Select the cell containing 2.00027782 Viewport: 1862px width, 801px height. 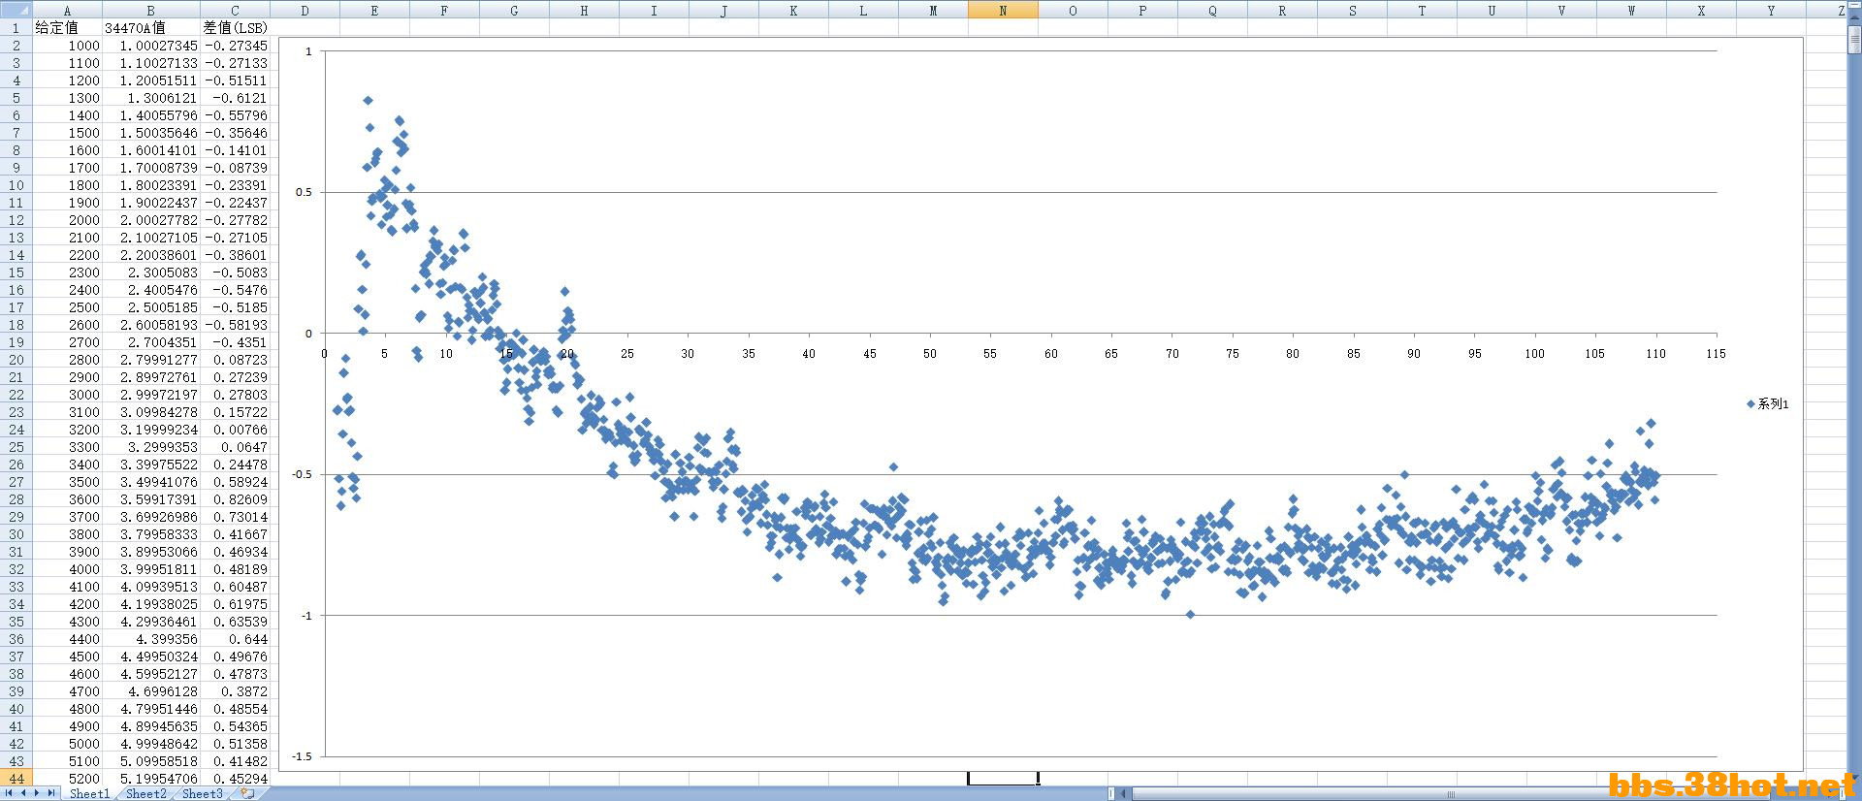(x=151, y=219)
